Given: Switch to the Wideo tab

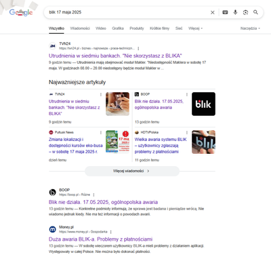Looking at the screenshot, I should point(101,28).
